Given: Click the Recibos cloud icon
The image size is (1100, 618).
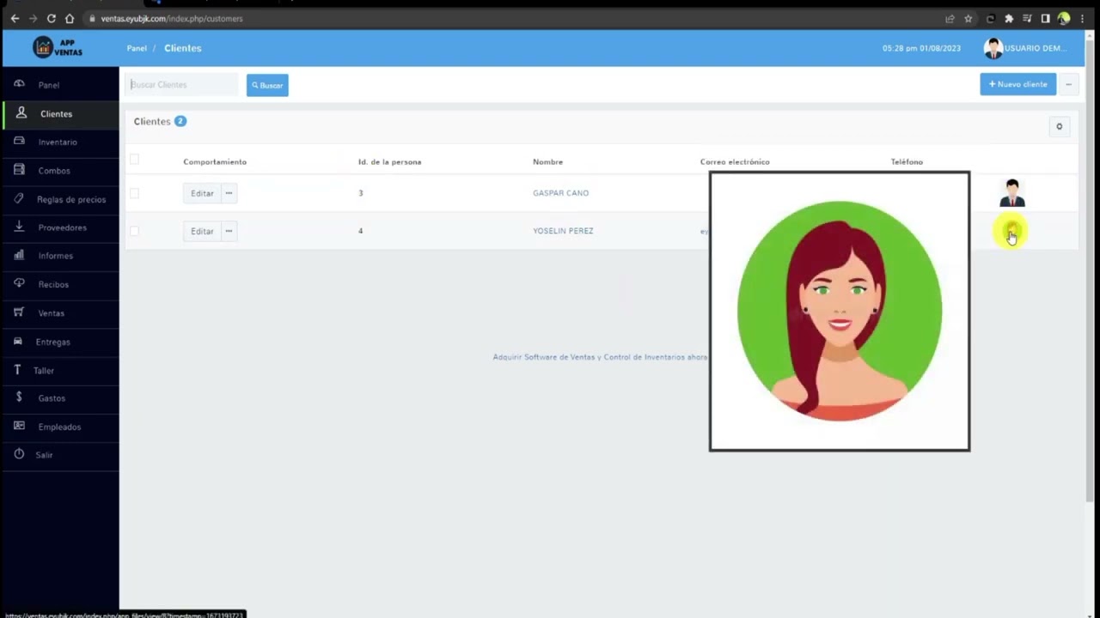Looking at the screenshot, I should pos(19,283).
